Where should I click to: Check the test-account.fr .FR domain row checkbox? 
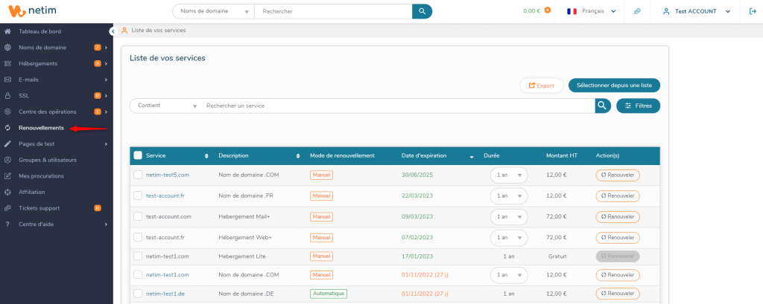[138, 195]
